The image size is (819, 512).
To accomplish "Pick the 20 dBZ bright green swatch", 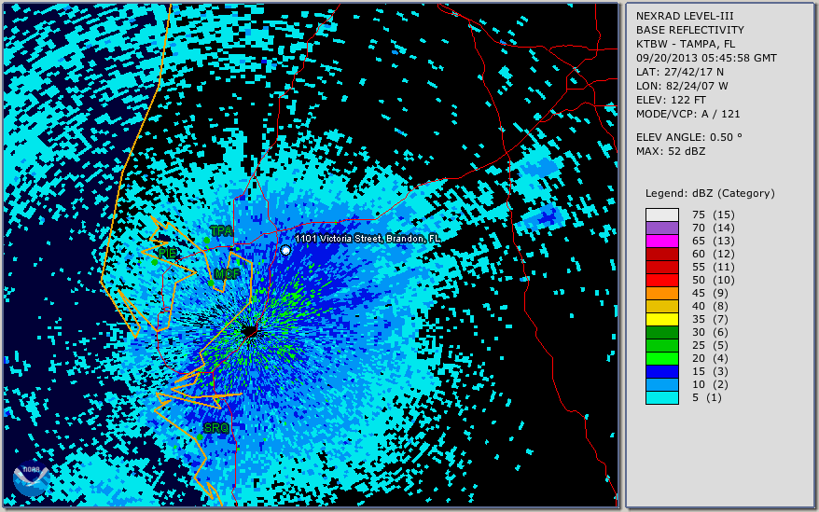I will 661,358.
